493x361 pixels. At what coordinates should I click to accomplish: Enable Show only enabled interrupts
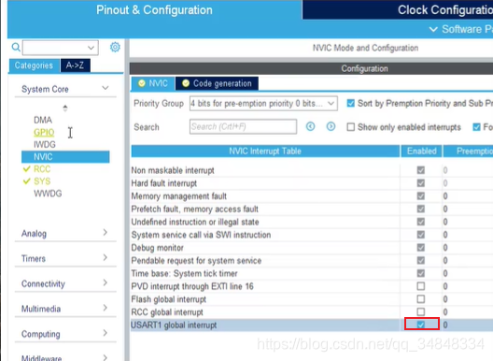[x=350, y=127]
